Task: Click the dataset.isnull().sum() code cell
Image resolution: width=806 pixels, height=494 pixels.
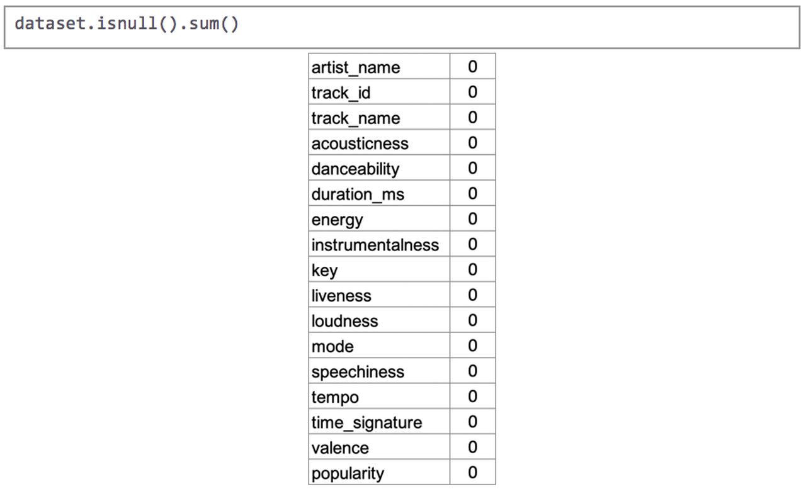Action: pos(402,27)
